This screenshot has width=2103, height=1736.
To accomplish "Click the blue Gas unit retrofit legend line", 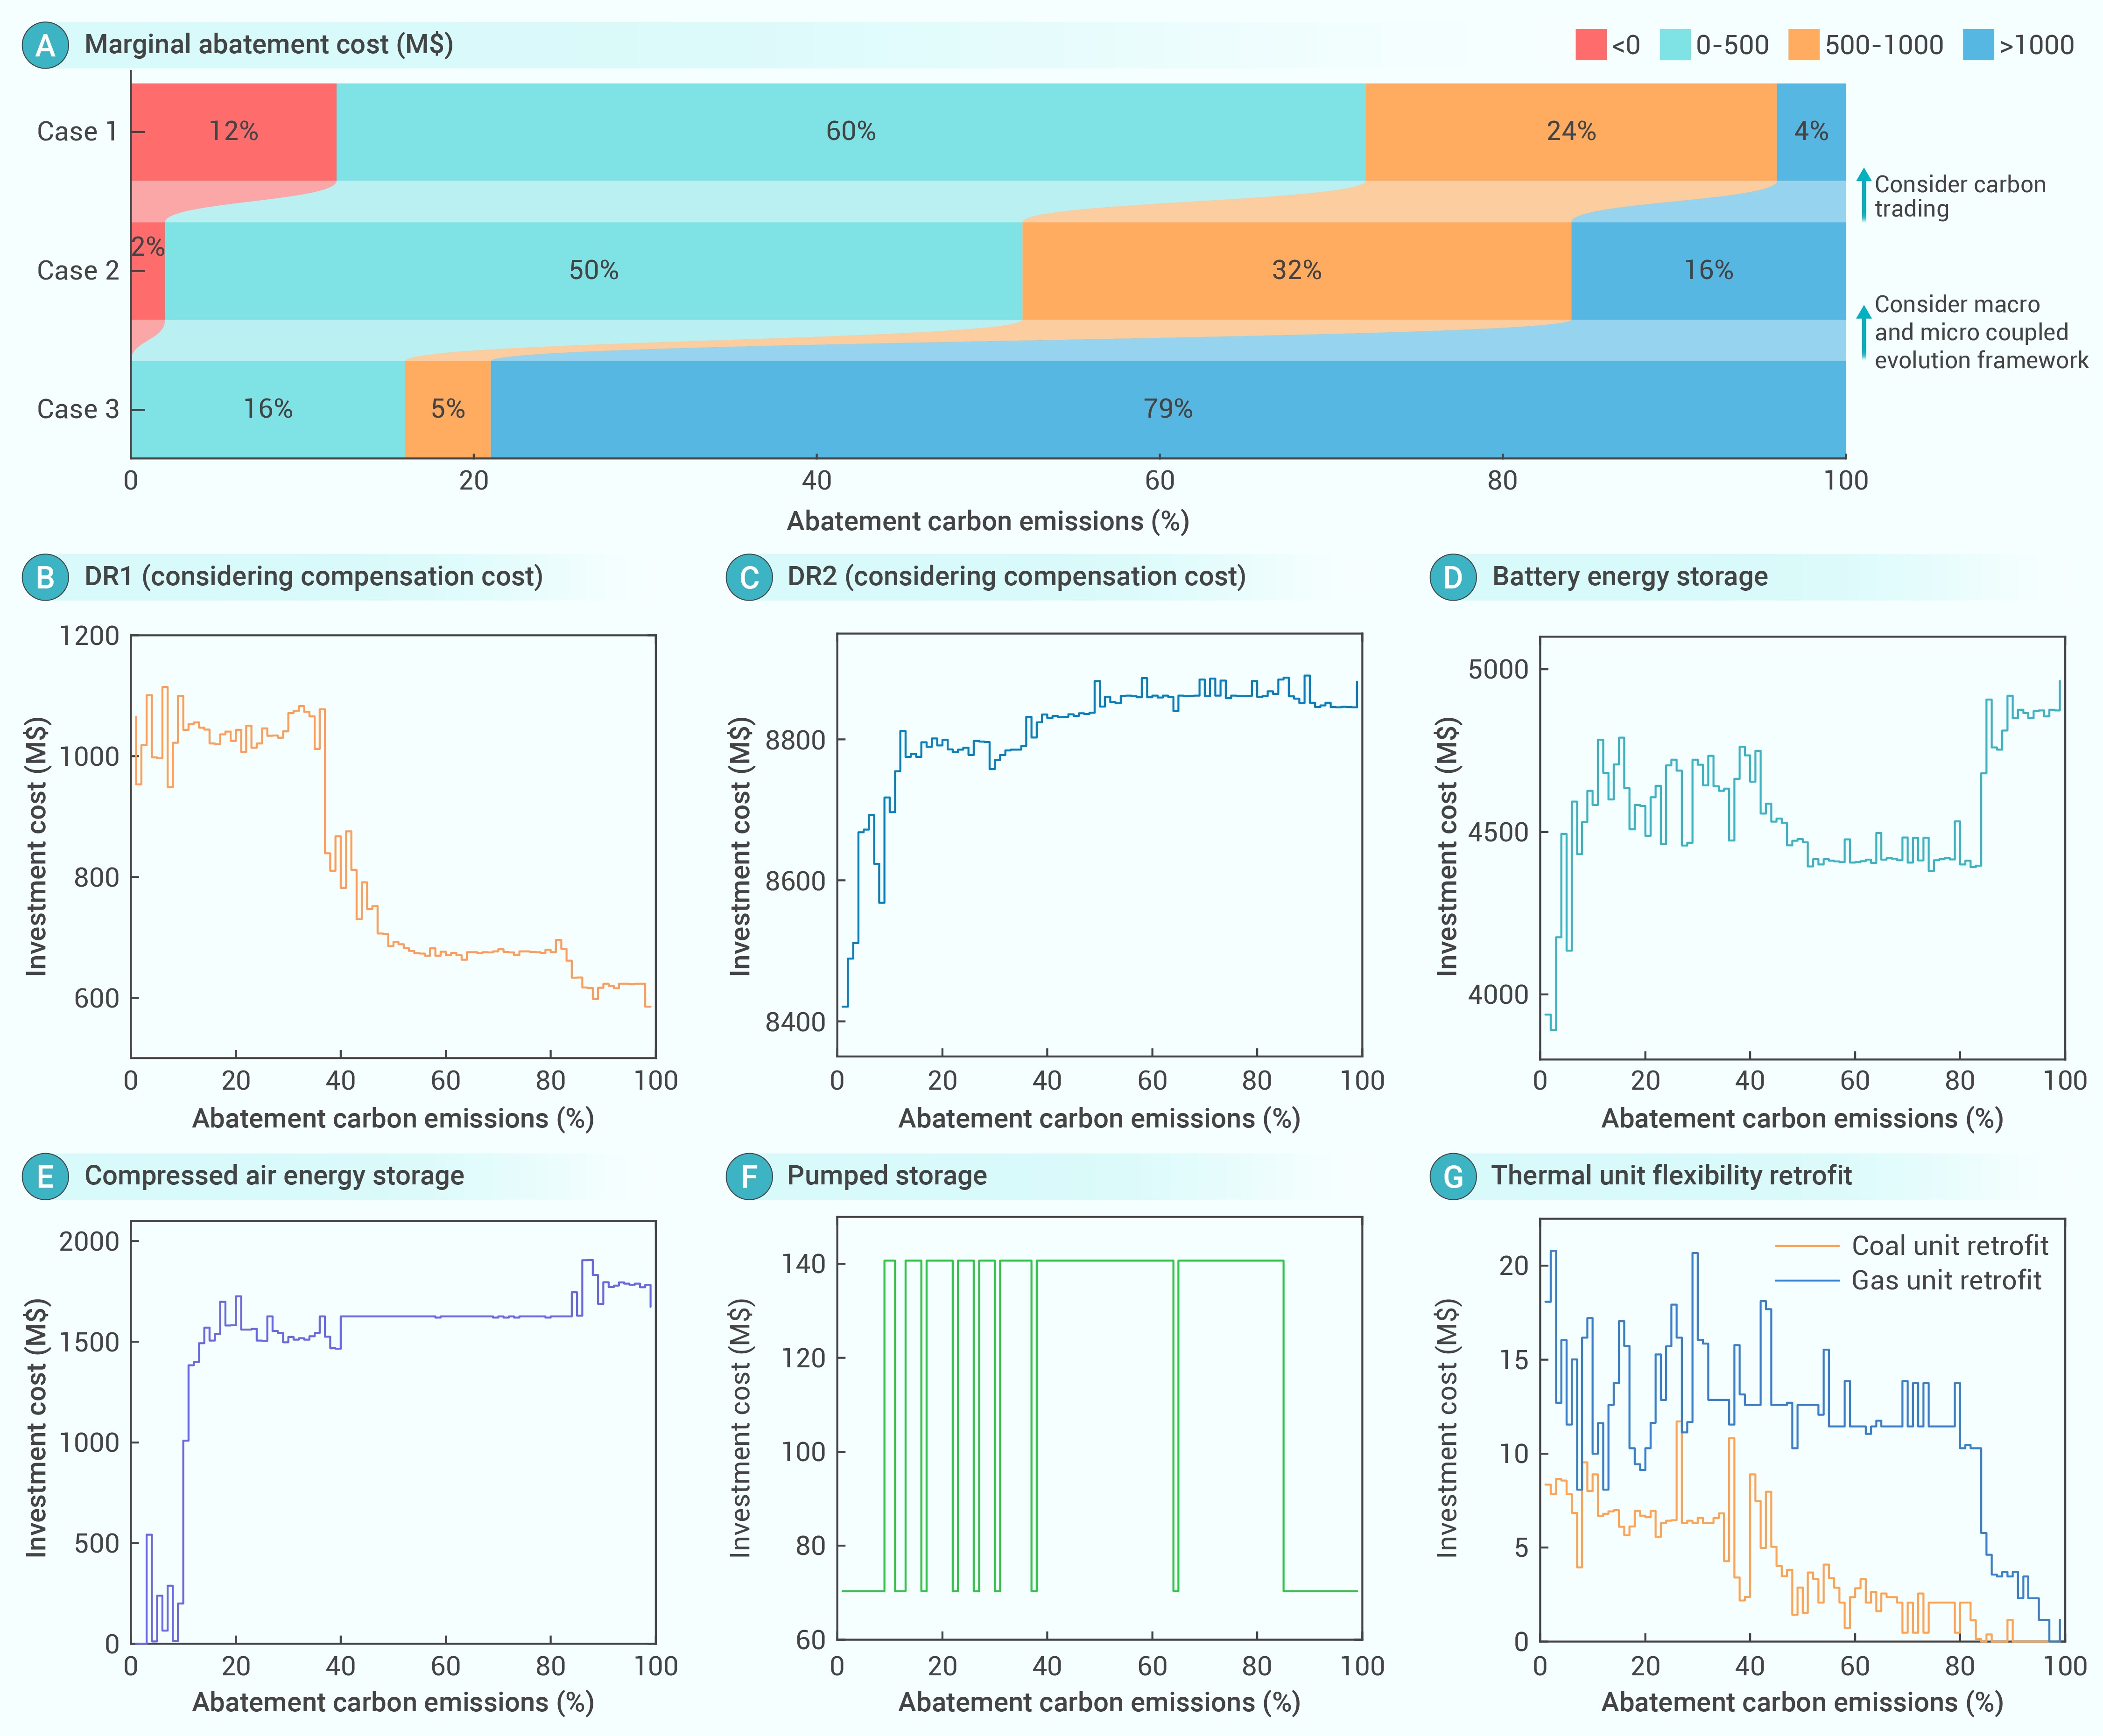I will tap(1807, 1281).
